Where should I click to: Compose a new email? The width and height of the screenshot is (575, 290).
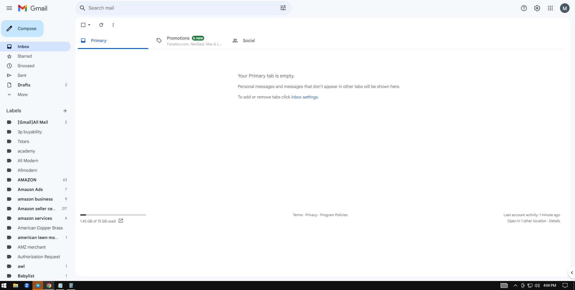(22, 29)
